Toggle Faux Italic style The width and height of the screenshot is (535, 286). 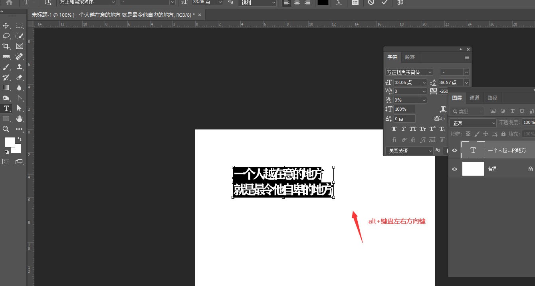click(x=404, y=129)
